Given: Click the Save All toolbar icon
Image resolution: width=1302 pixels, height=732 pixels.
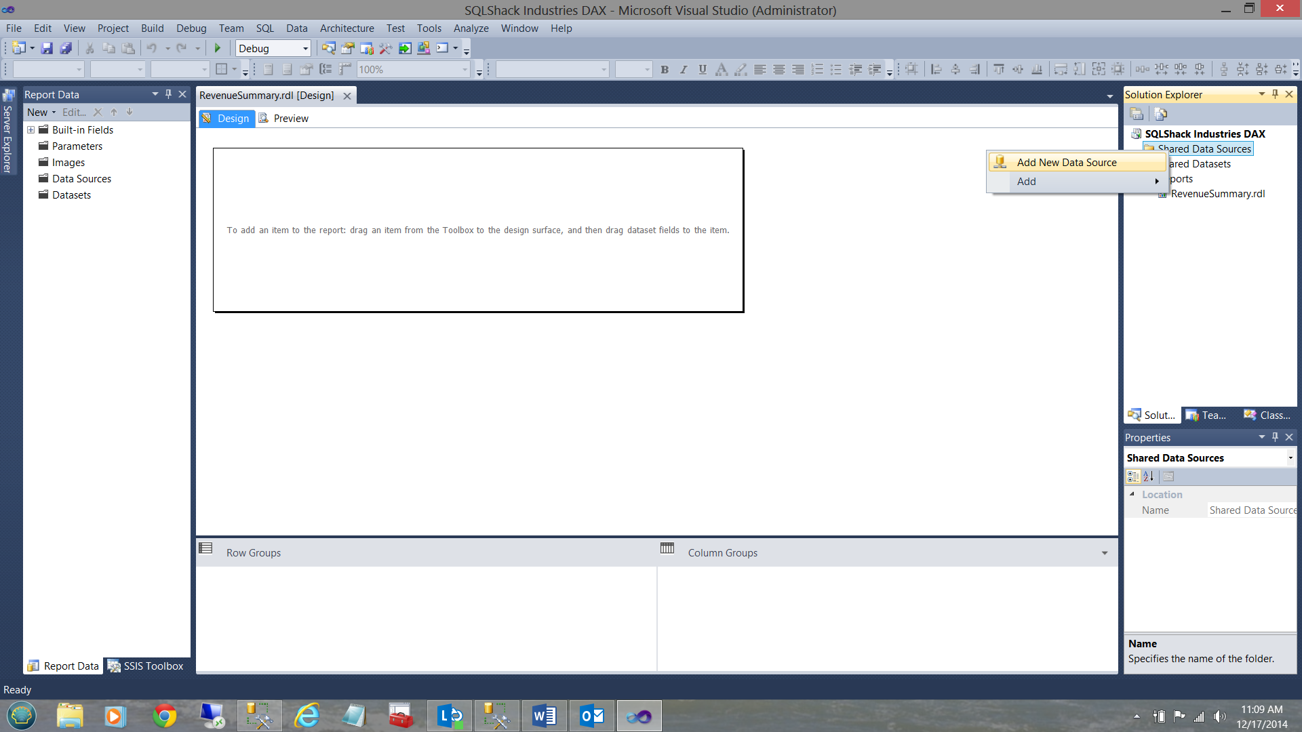Looking at the screenshot, I should (66, 48).
